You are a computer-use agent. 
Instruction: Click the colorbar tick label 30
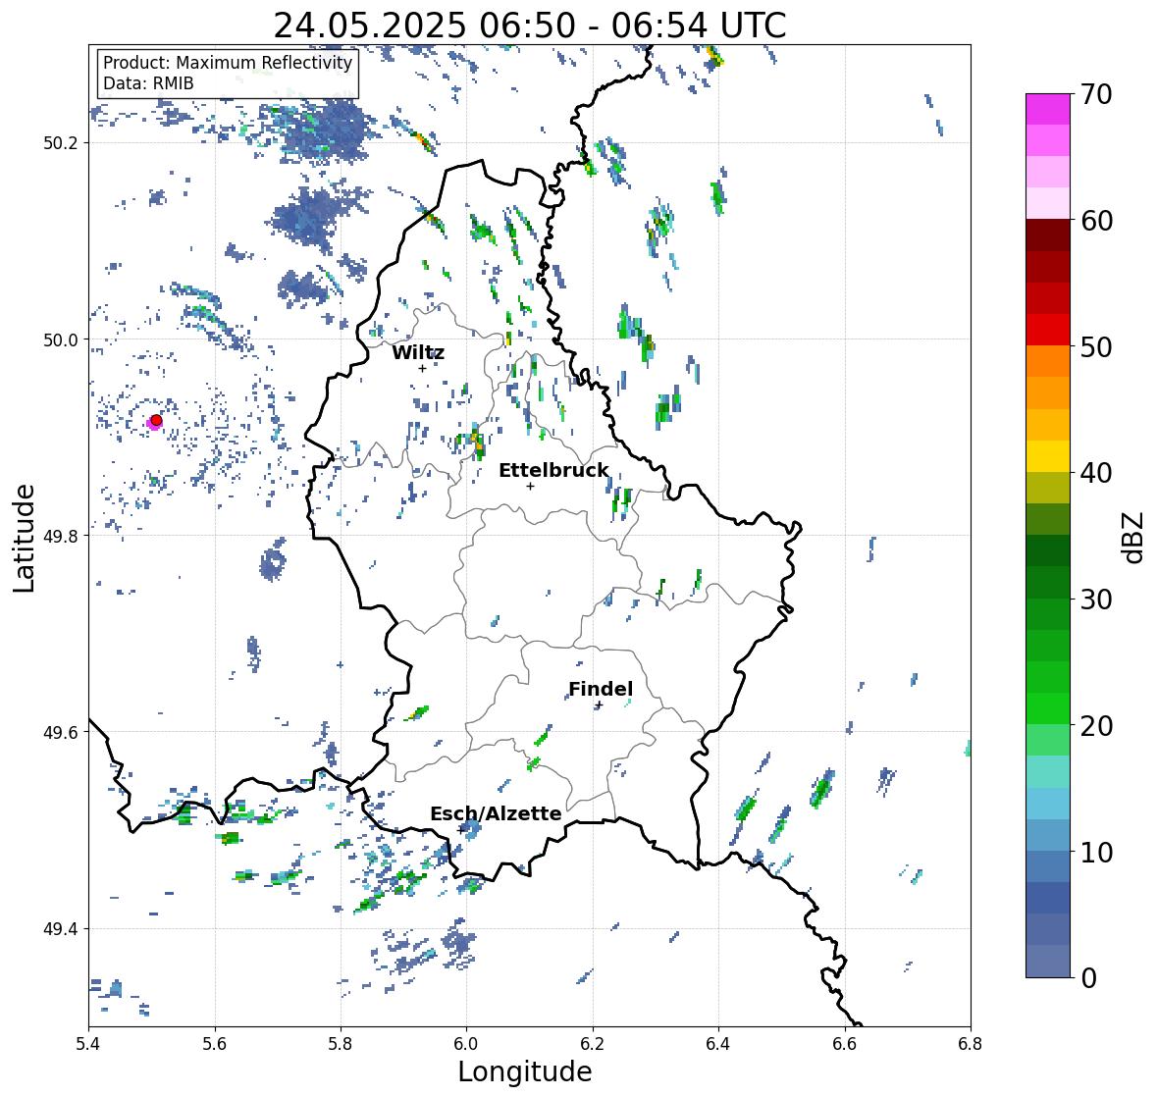(x=1096, y=600)
